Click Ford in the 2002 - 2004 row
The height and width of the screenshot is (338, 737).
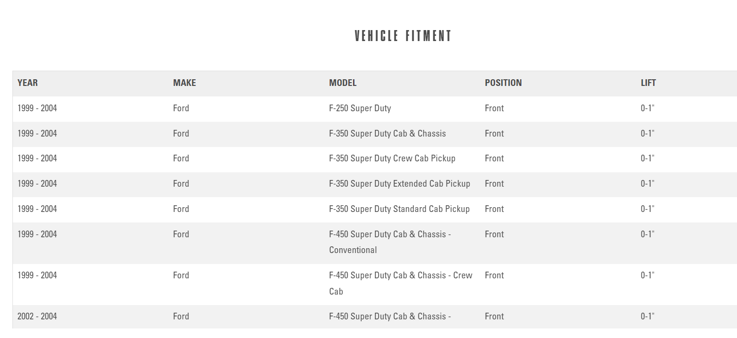pyautogui.click(x=181, y=316)
